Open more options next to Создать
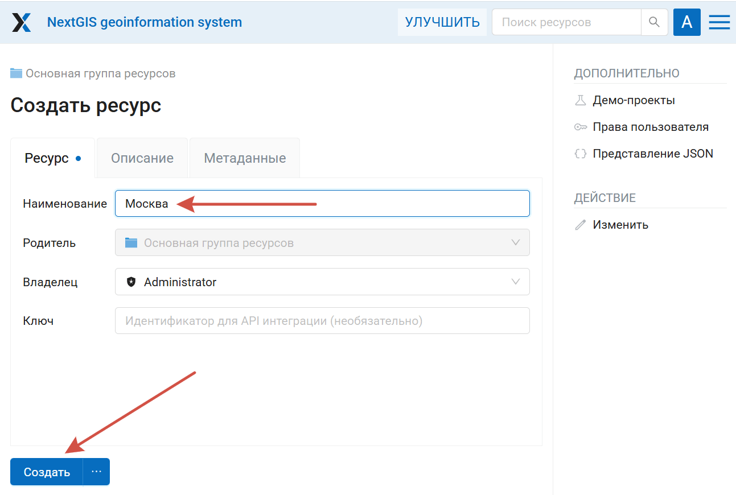 (x=96, y=472)
